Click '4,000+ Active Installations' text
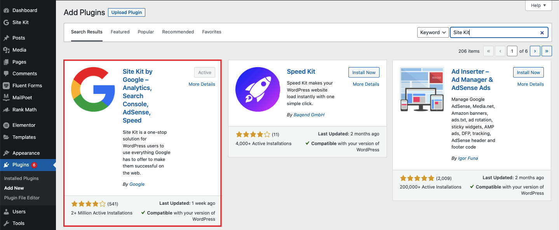This screenshot has width=559, height=230. click(x=263, y=144)
